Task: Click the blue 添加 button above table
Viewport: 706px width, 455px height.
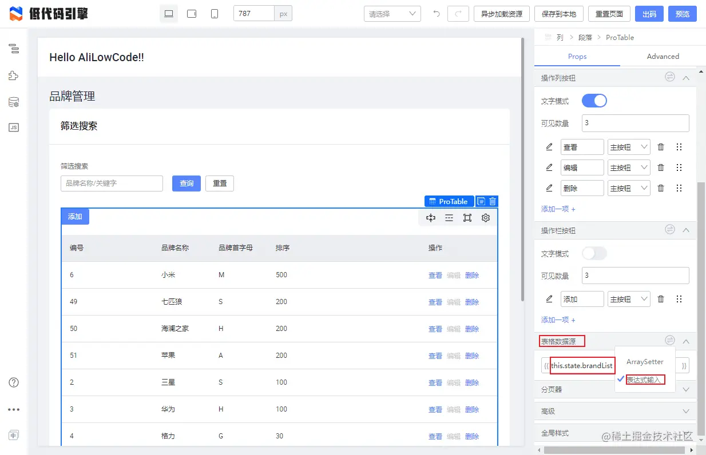Action: [x=75, y=217]
